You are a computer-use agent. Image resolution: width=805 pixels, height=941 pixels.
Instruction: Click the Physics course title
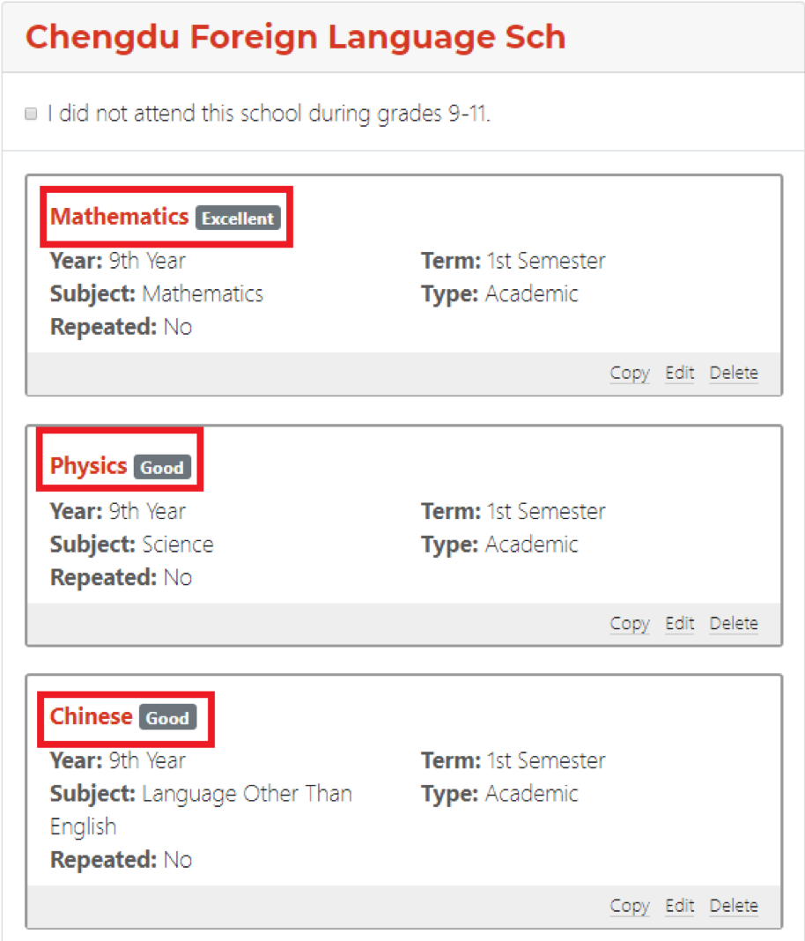click(x=89, y=466)
